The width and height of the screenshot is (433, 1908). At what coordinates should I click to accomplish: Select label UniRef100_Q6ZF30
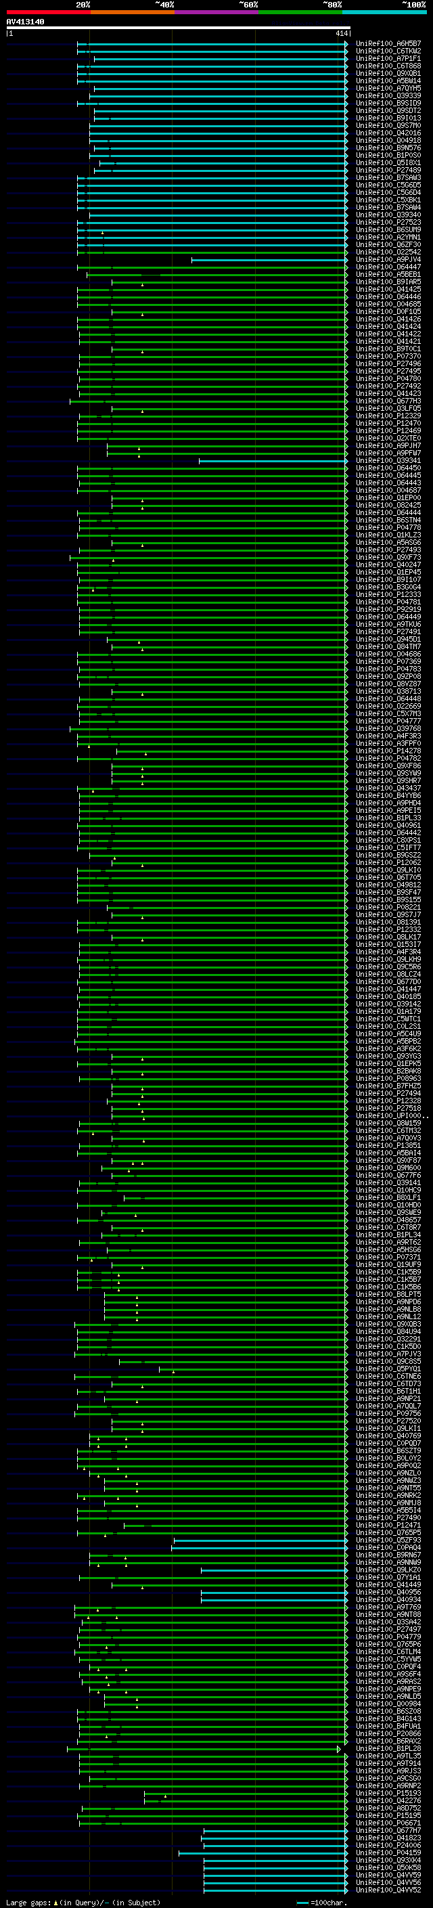tap(388, 244)
